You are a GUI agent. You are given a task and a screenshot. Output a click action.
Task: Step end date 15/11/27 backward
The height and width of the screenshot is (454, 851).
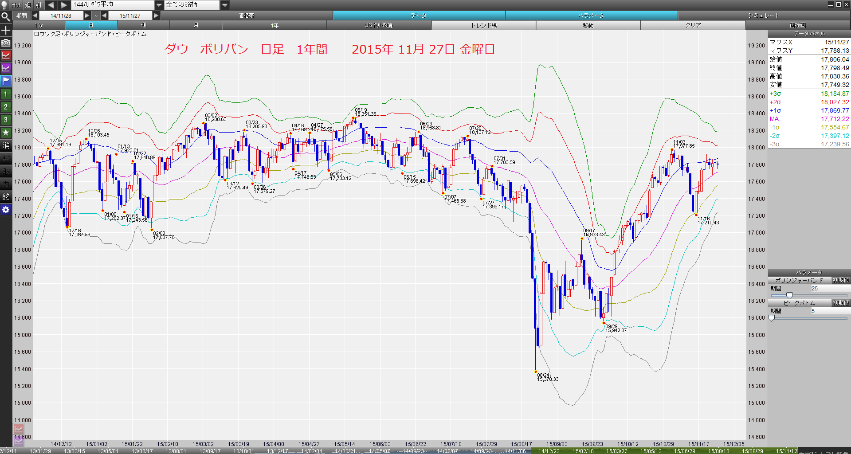104,16
